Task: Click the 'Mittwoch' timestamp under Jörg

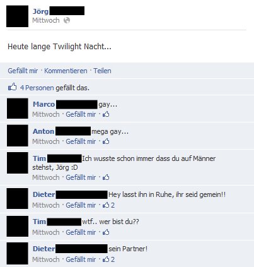Action: tap(46, 20)
